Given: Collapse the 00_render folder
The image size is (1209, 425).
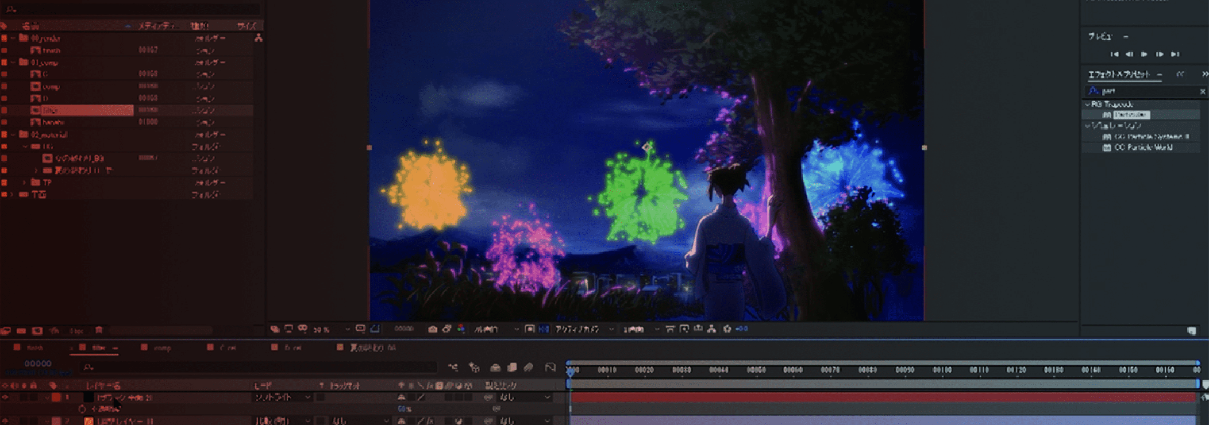Looking at the screenshot, I should (13, 38).
